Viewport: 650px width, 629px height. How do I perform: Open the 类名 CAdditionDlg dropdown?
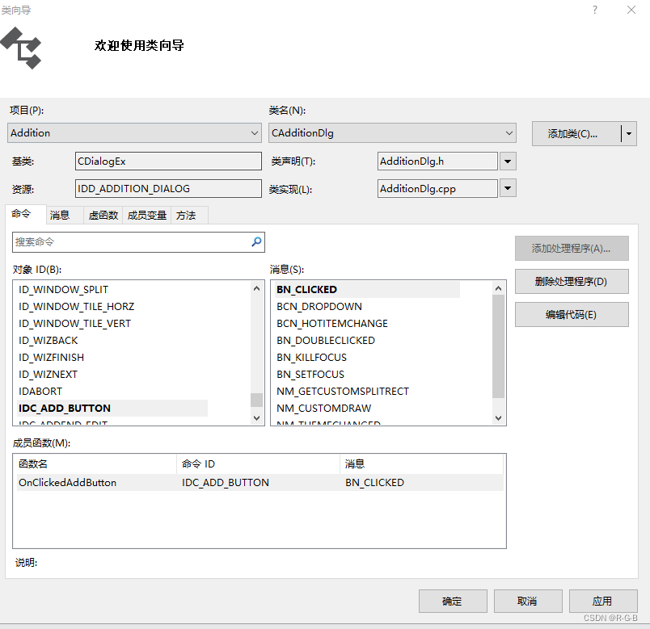point(392,133)
